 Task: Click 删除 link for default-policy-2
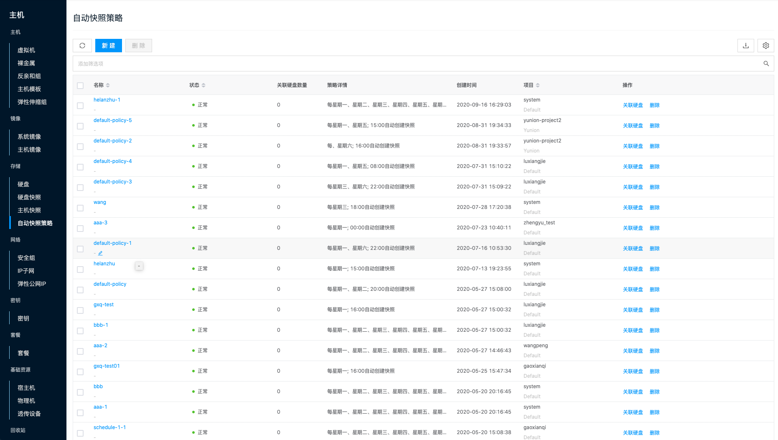654,146
